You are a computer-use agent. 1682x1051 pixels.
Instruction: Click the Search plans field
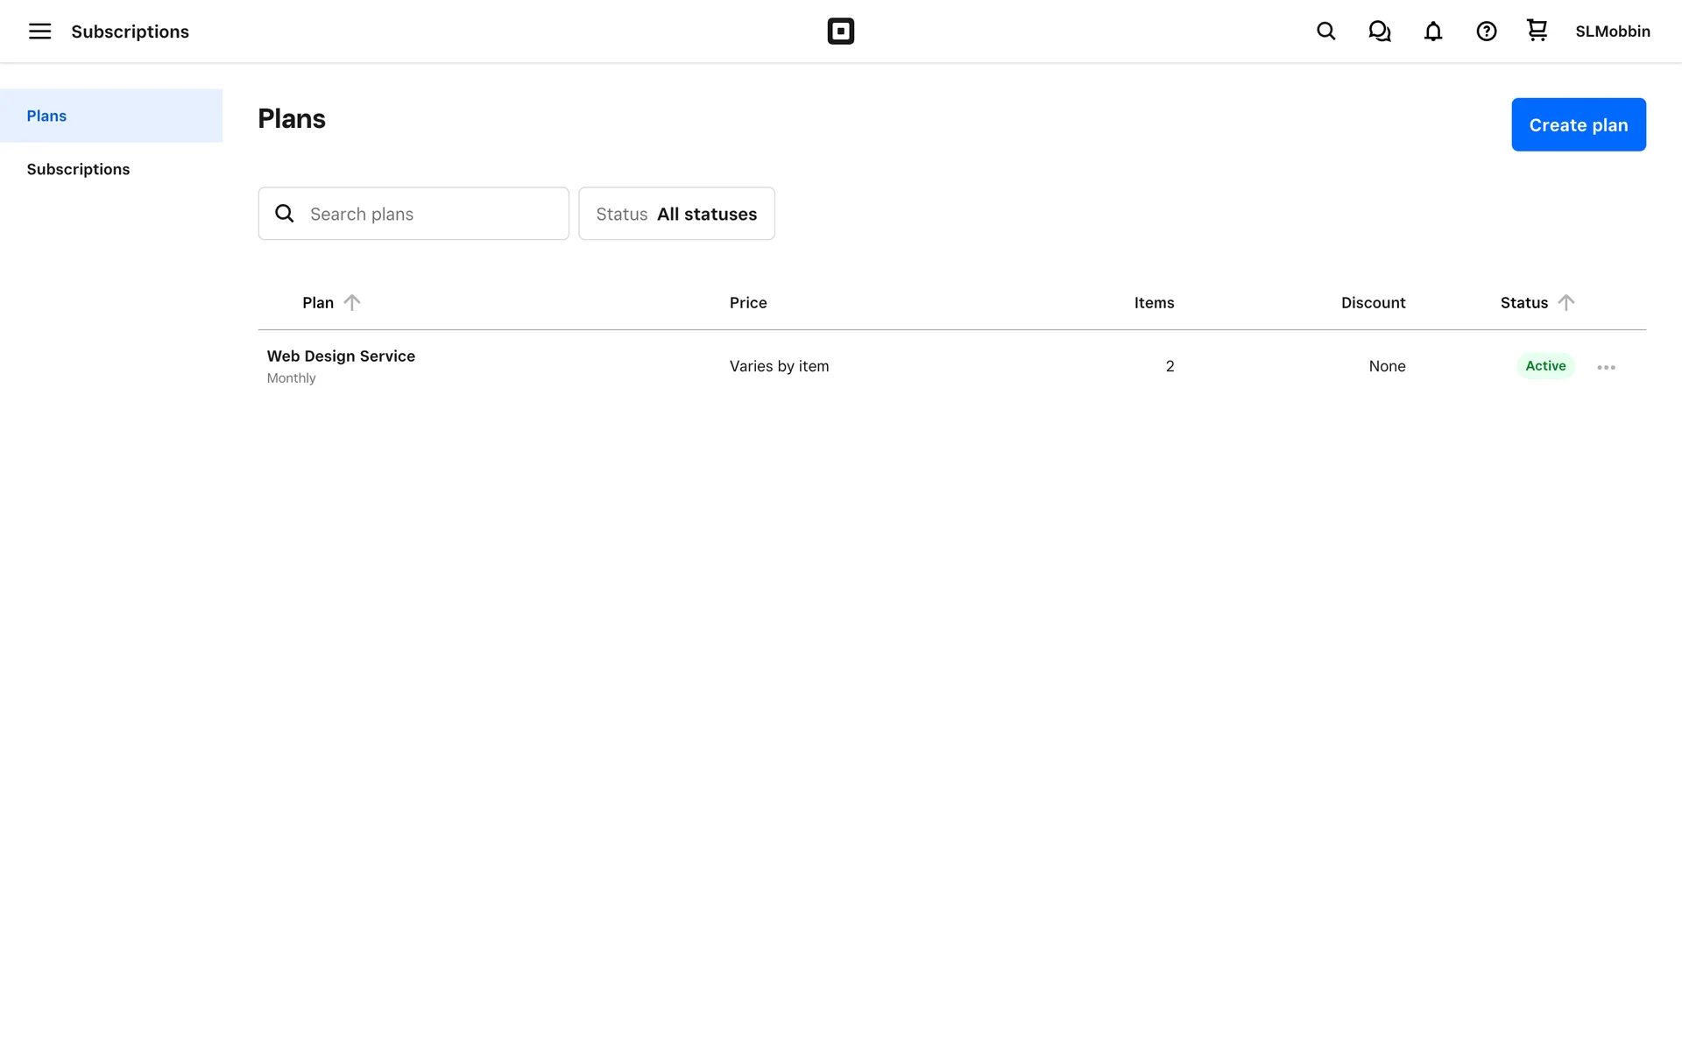pyautogui.click(x=429, y=214)
